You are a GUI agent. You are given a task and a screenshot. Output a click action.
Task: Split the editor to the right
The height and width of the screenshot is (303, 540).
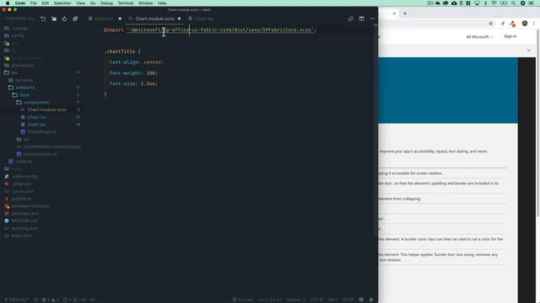pyautogui.click(x=361, y=19)
